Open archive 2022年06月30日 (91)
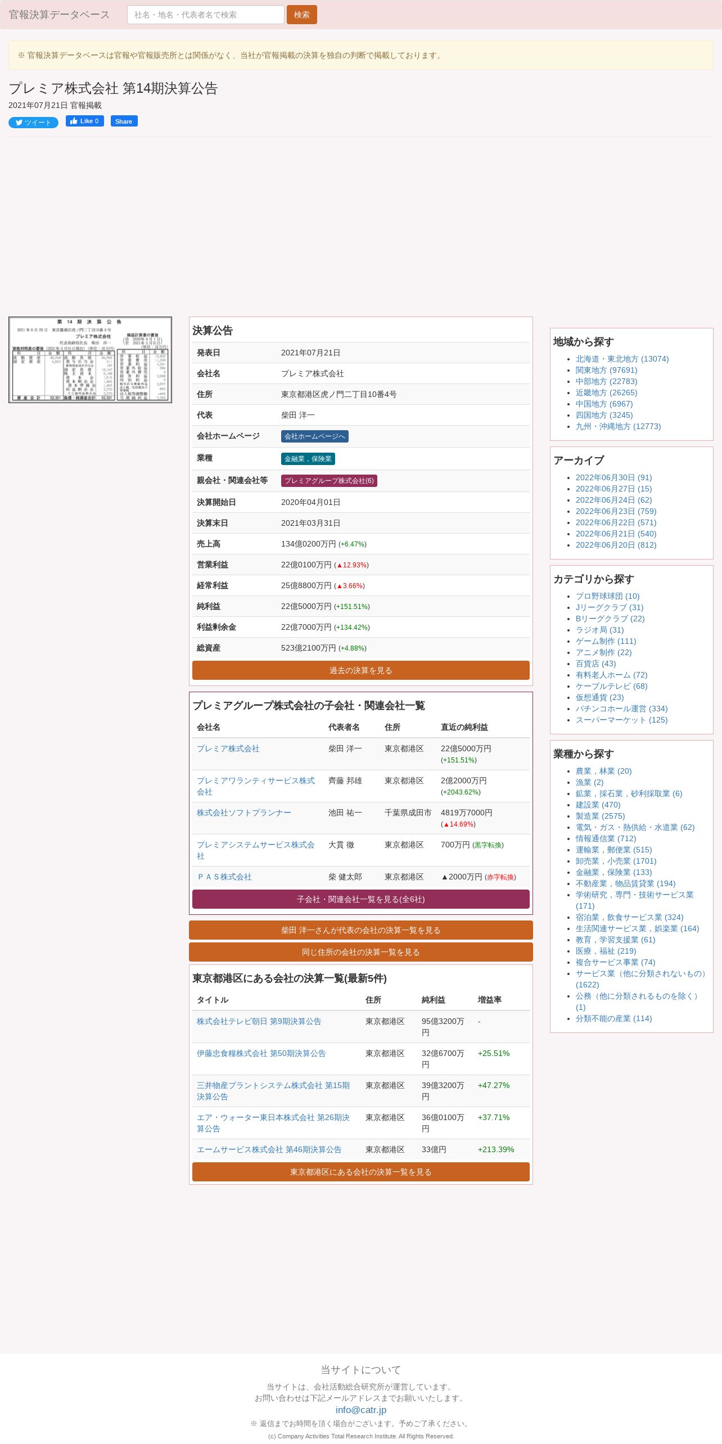 tap(613, 477)
